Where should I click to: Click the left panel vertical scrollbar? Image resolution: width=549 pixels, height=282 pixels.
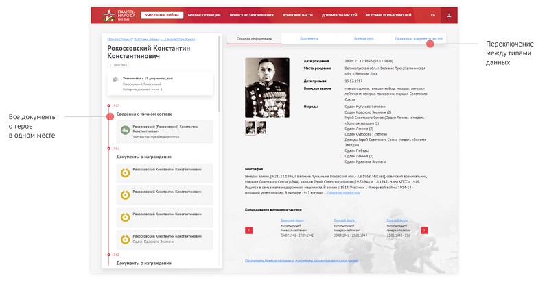point(220,73)
